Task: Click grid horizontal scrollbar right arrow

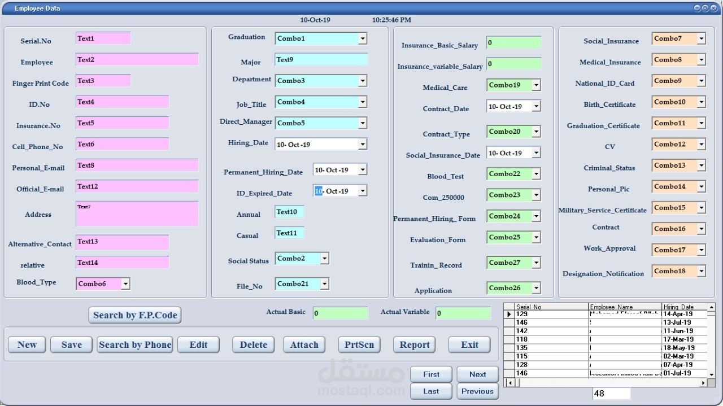Action: [x=704, y=383]
